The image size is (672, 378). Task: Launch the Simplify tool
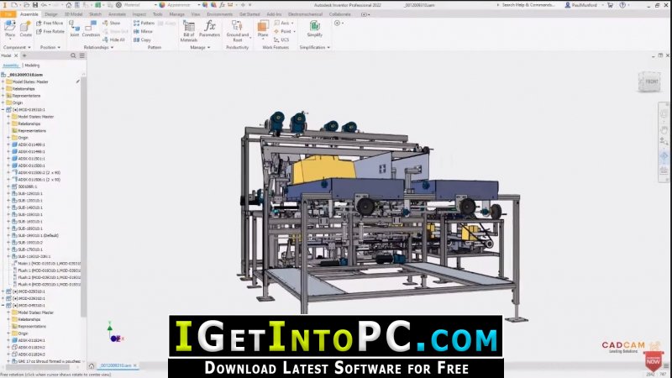click(x=314, y=29)
